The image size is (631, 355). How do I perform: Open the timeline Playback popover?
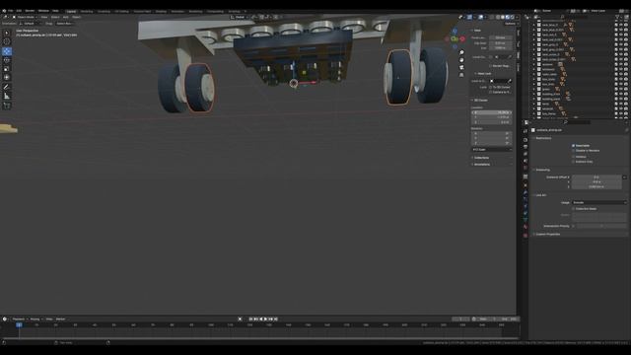(x=19, y=319)
